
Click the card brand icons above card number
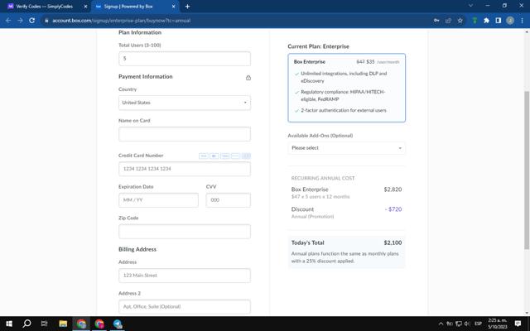(224, 156)
